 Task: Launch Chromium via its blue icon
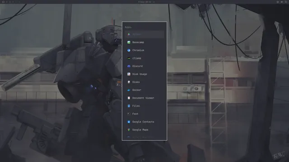129,50
